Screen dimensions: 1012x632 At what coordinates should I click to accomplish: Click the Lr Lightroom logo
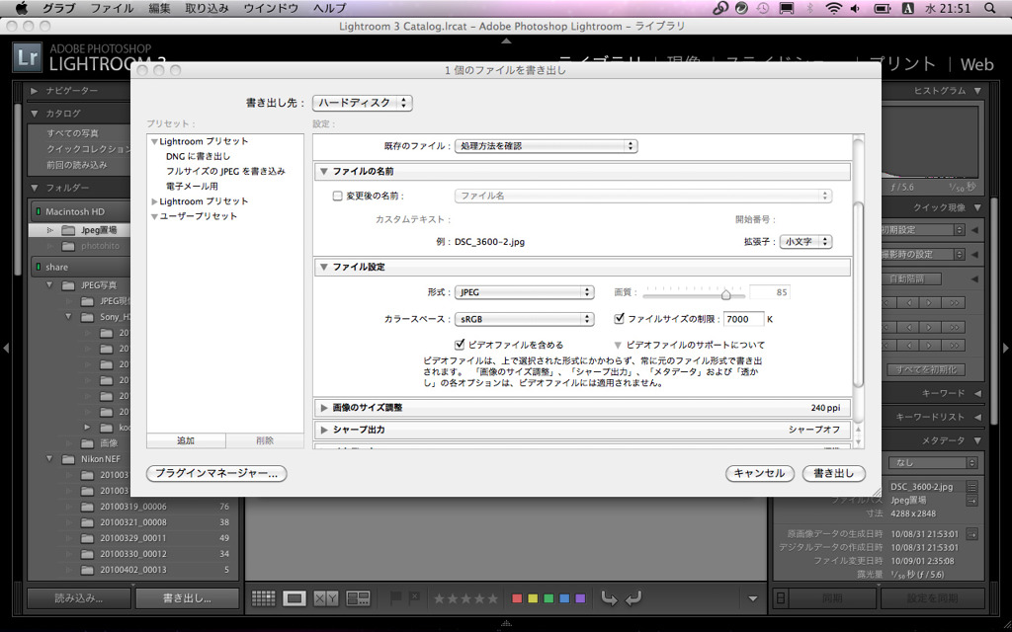click(x=27, y=57)
